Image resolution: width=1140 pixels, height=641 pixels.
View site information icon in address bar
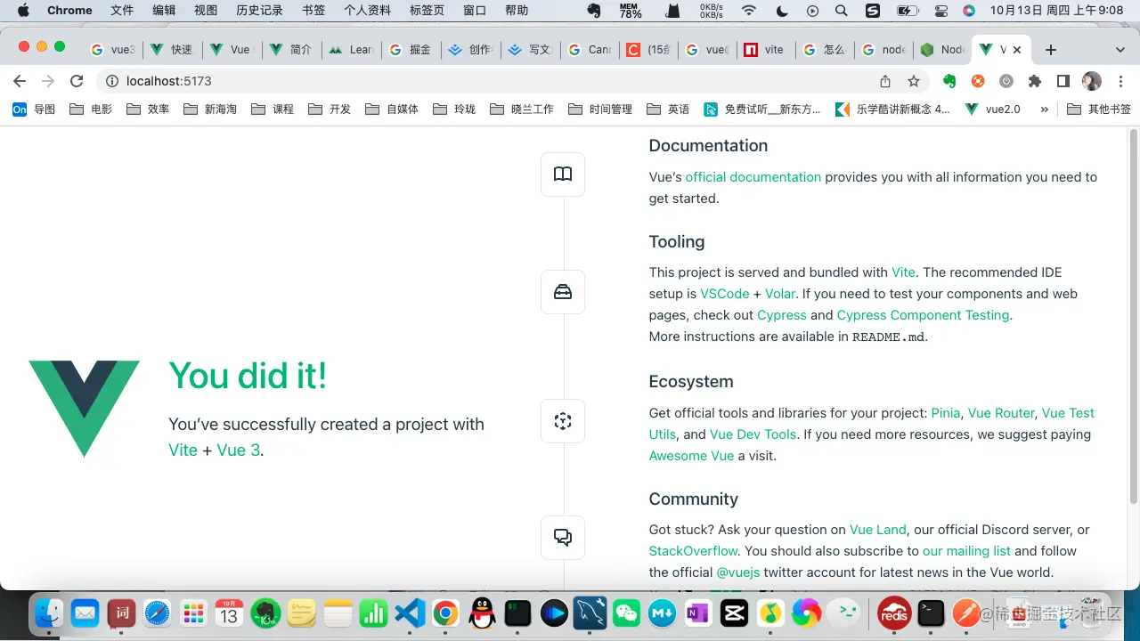112,81
